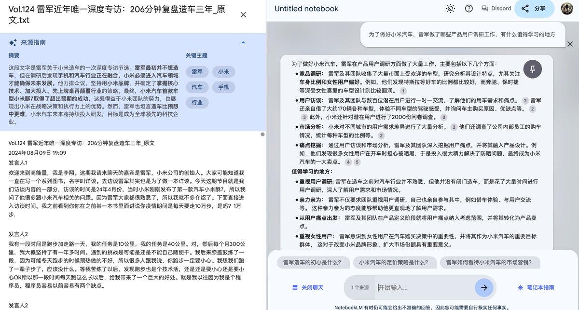The image size is (579, 310).
Task: Choose suggestion 小米汽车的定价策略是什么？
Action: [x=394, y=263]
